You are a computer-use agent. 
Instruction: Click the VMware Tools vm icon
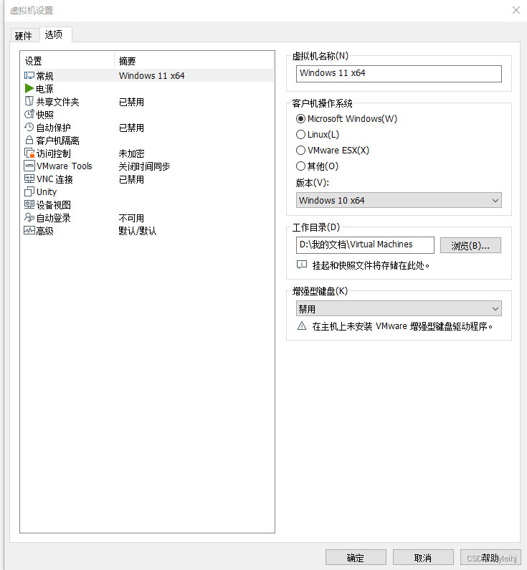click(29, 166)
